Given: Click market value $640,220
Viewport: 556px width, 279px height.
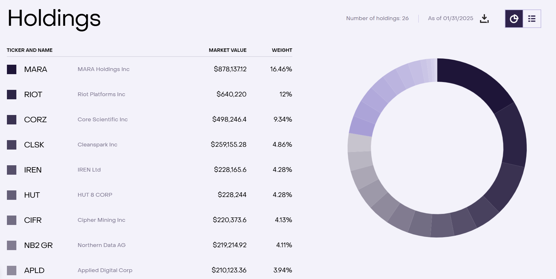Looking at the screenshot, I should [231, 94].
